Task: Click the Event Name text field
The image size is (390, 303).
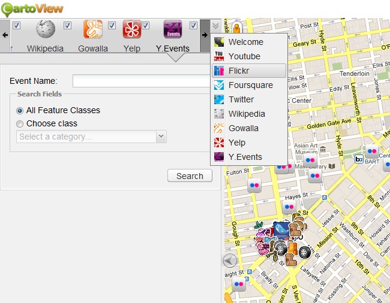Action: tap(142, 81)
